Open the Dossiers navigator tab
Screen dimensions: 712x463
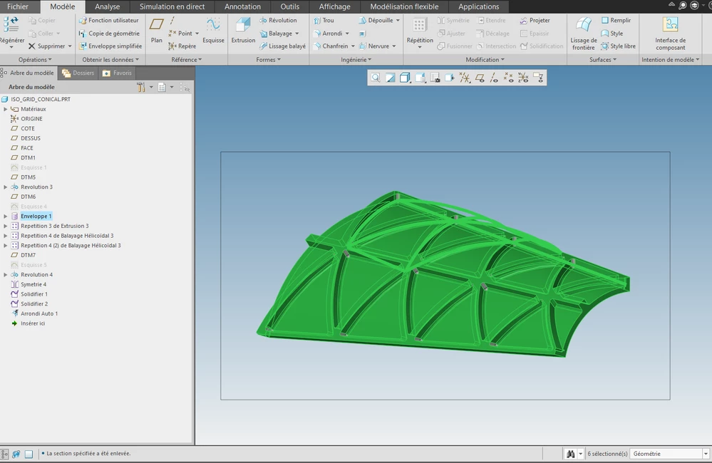78,73
